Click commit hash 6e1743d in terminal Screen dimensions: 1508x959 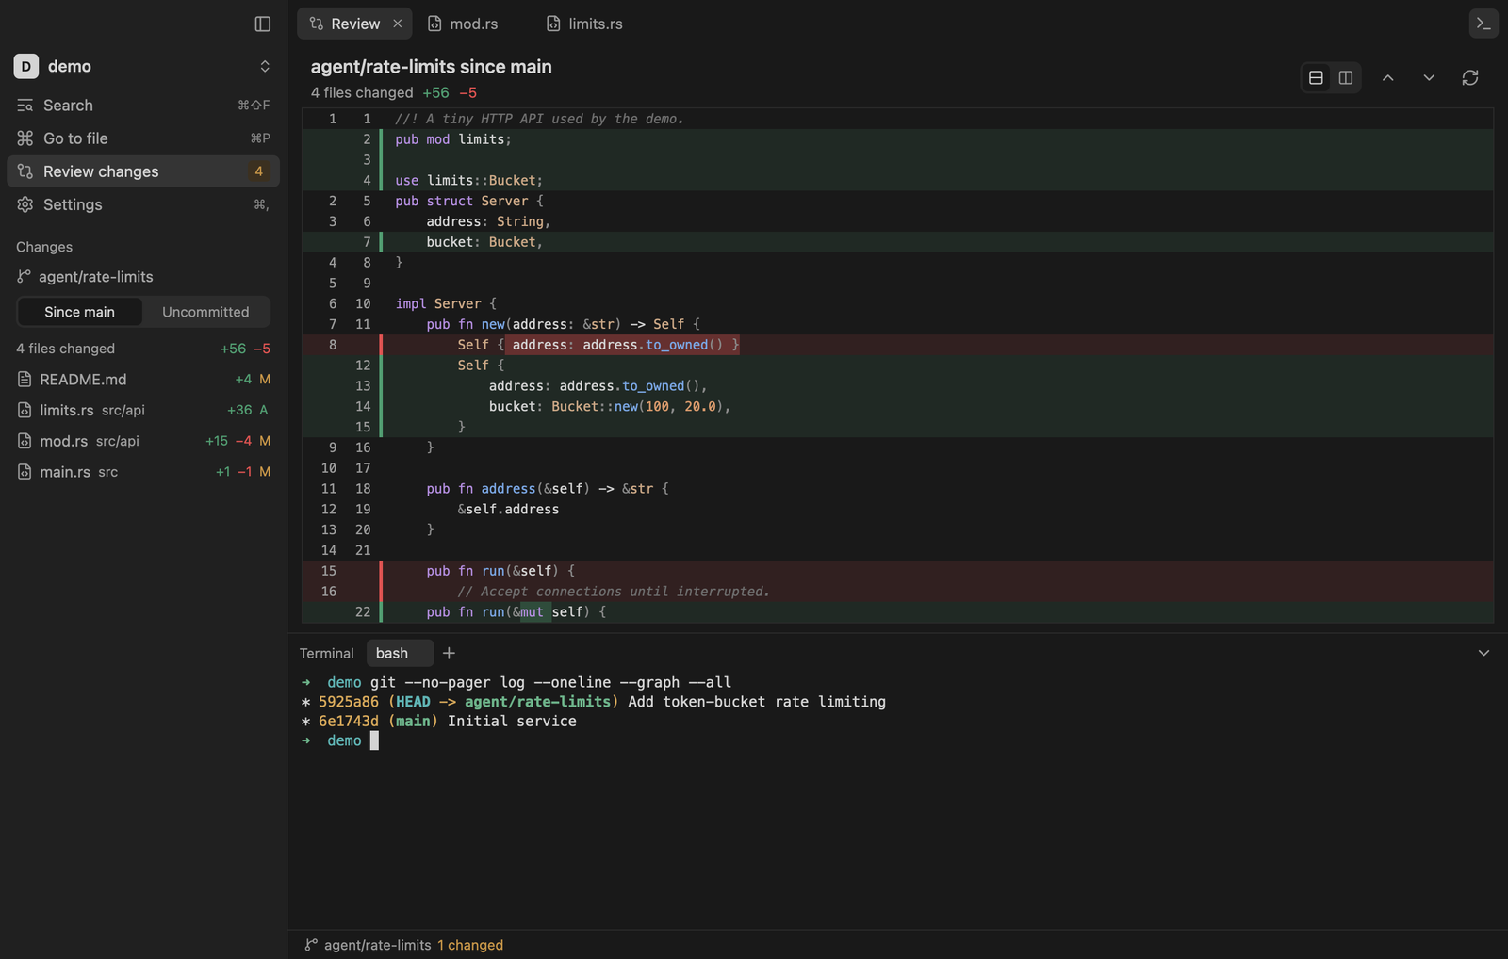(x=349, y=721)
